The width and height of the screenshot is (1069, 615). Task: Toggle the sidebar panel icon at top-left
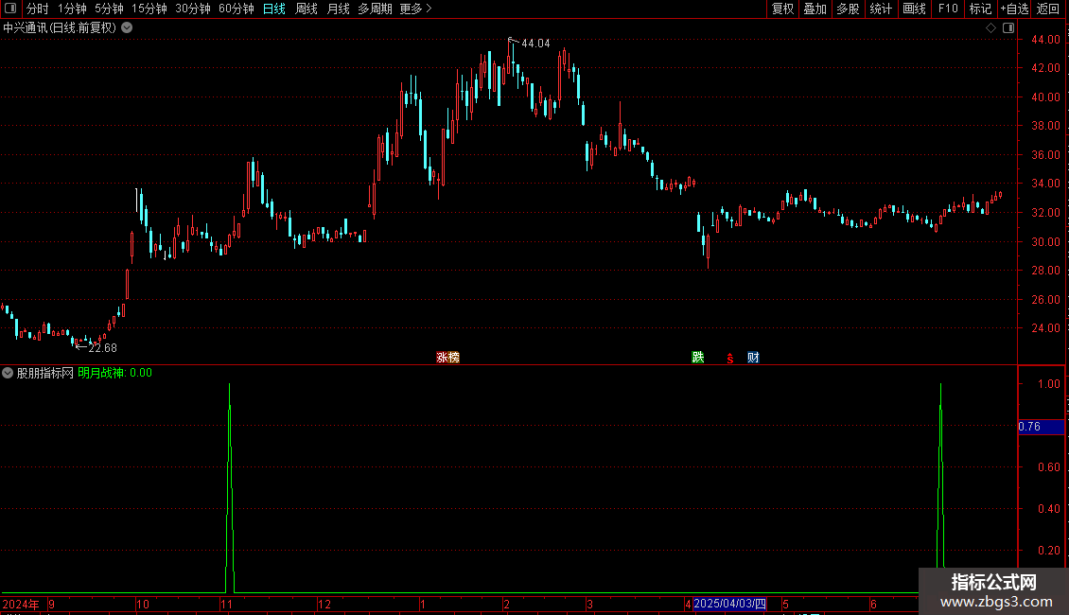(x=10, y=9)
